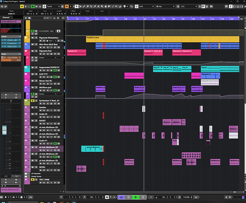Select the Draw pencil tool
The image size is (246, 203).
[84, 6]
